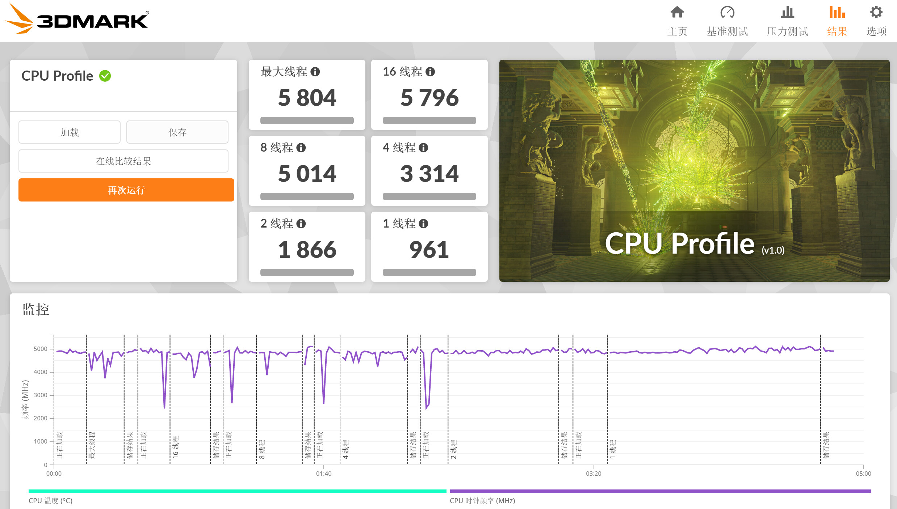Show info for 4 线程 score

click(423, 148)
